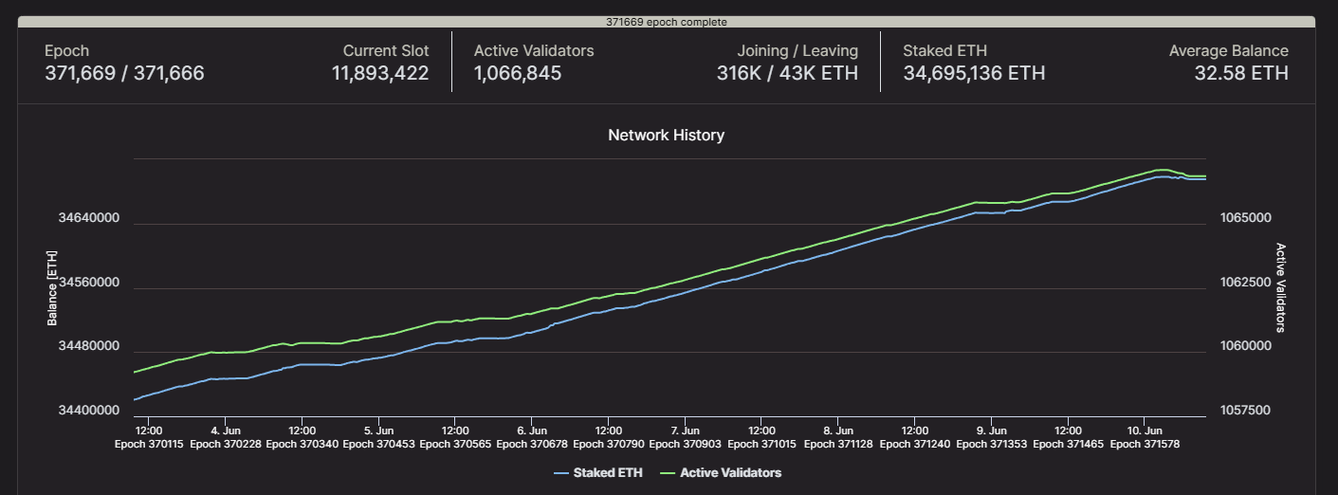Click the Balance [ETH] vertical axis title
This screenshot has height=495, width=1338.
pyautogui.click(x=52, y=287)
